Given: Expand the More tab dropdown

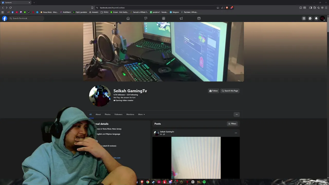Looking at the screenshot, I should (141, 114).
